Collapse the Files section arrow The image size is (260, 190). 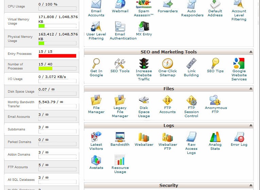click(x=251, y=89)
